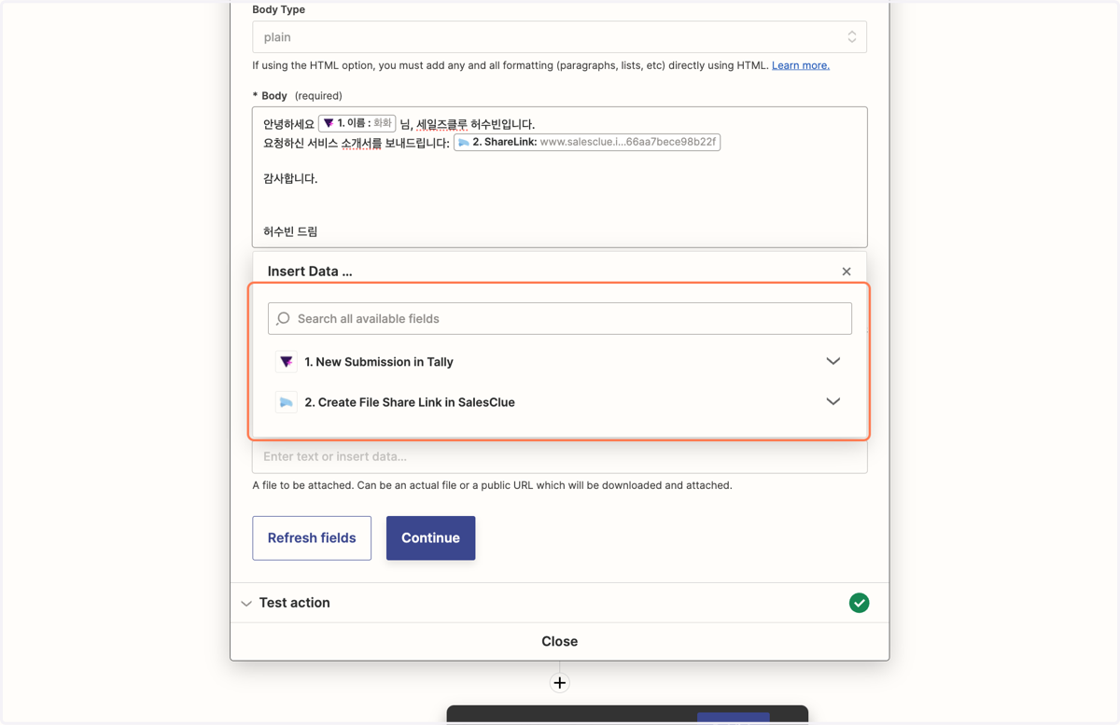Click the Close button at bottom
This screenshot has height=725, width=1120.
click(559, 641)
